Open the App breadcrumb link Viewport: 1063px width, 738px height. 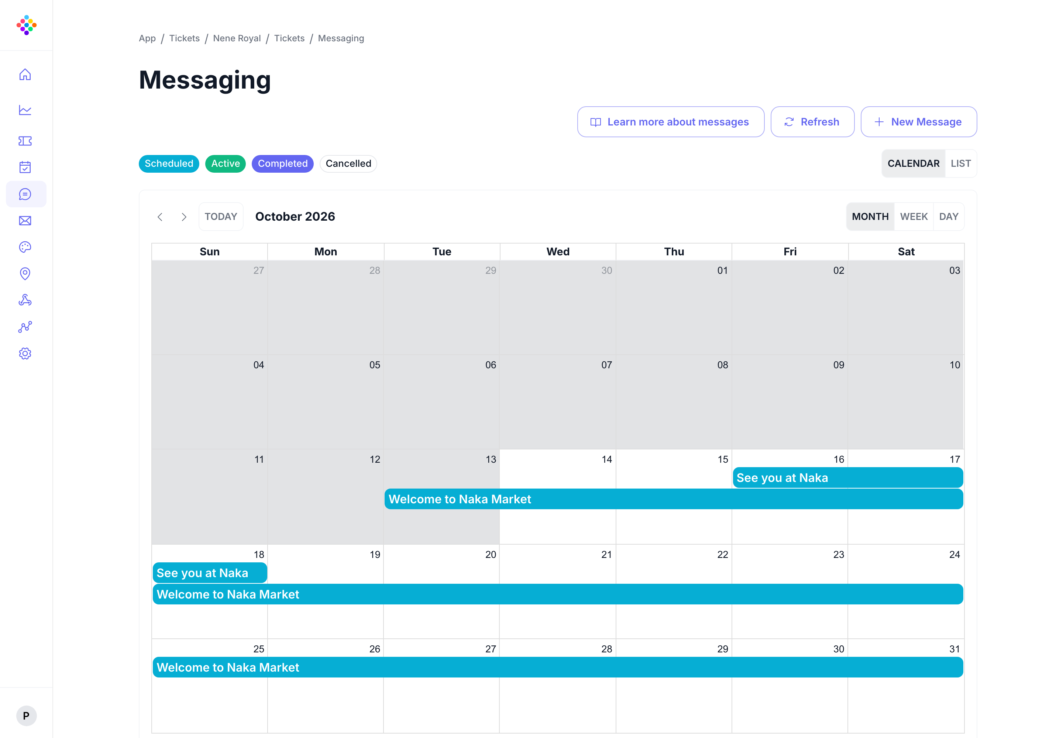147,38
